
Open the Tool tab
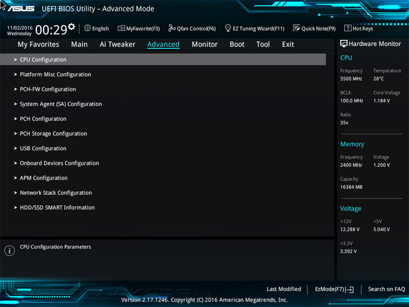pos(263,44)
